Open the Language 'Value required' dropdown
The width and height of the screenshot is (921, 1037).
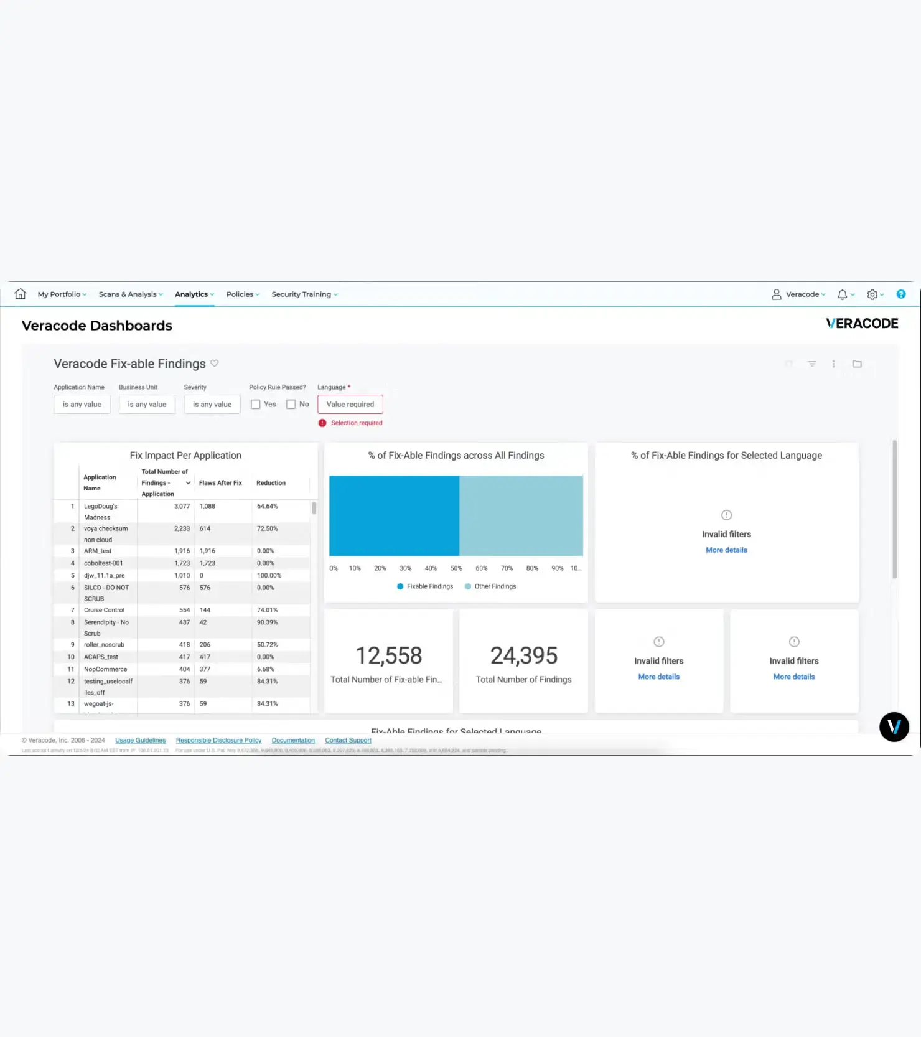350,405
